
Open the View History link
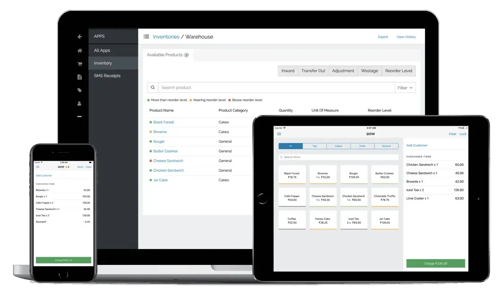point(406,37)
